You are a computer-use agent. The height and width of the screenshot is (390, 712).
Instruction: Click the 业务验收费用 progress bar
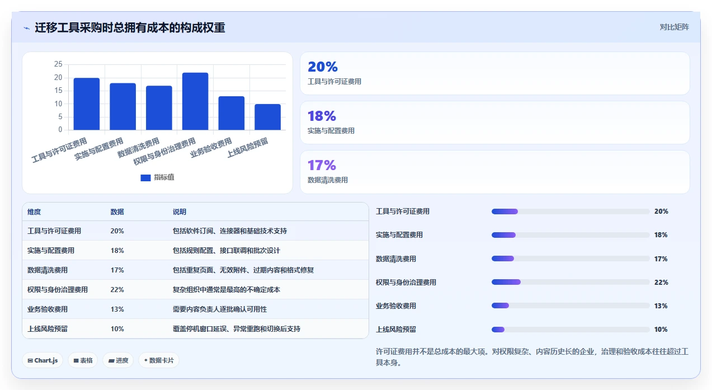point(570,306)
